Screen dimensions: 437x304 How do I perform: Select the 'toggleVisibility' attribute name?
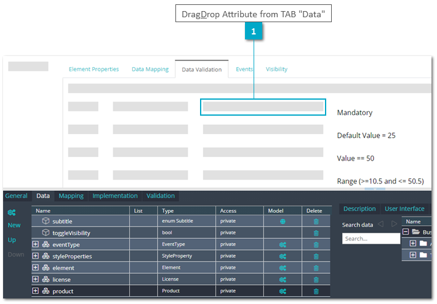pos(71,233)
